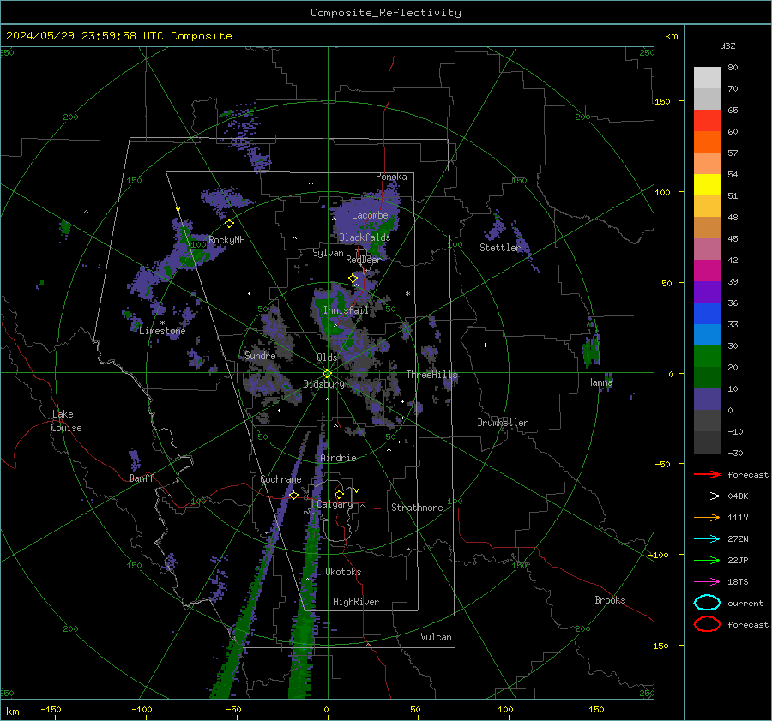Click the red forecast ellipse icon
Viewport: 772px width, 721px height.
[x=707, y=624]
